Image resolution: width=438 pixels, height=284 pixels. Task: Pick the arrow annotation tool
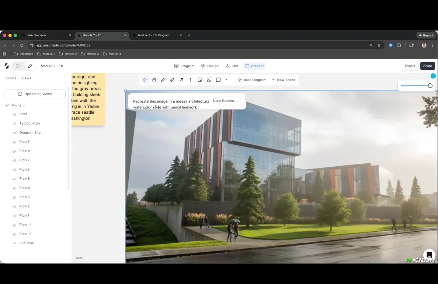(181, 80)
